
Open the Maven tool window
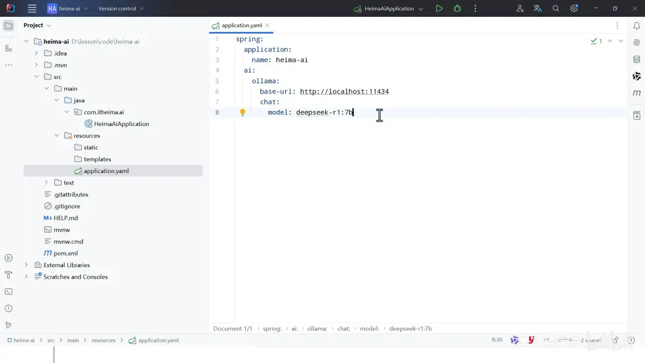(x=637, y=93)
